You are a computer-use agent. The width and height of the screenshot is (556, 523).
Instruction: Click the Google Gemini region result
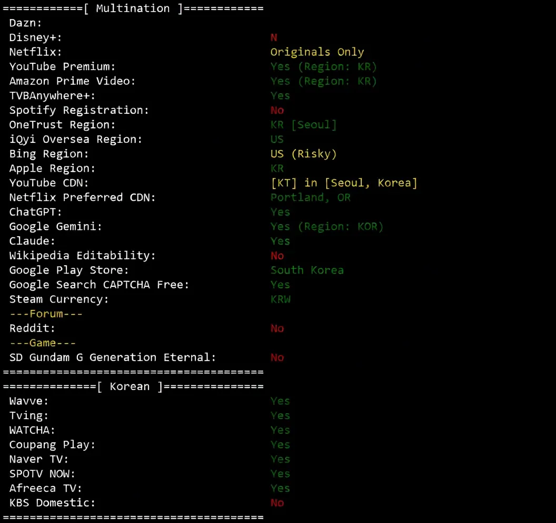(x=327, y=227)
